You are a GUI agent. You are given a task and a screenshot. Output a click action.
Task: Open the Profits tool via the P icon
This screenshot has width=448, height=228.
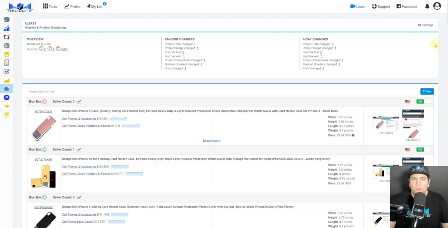click(7, 97)
